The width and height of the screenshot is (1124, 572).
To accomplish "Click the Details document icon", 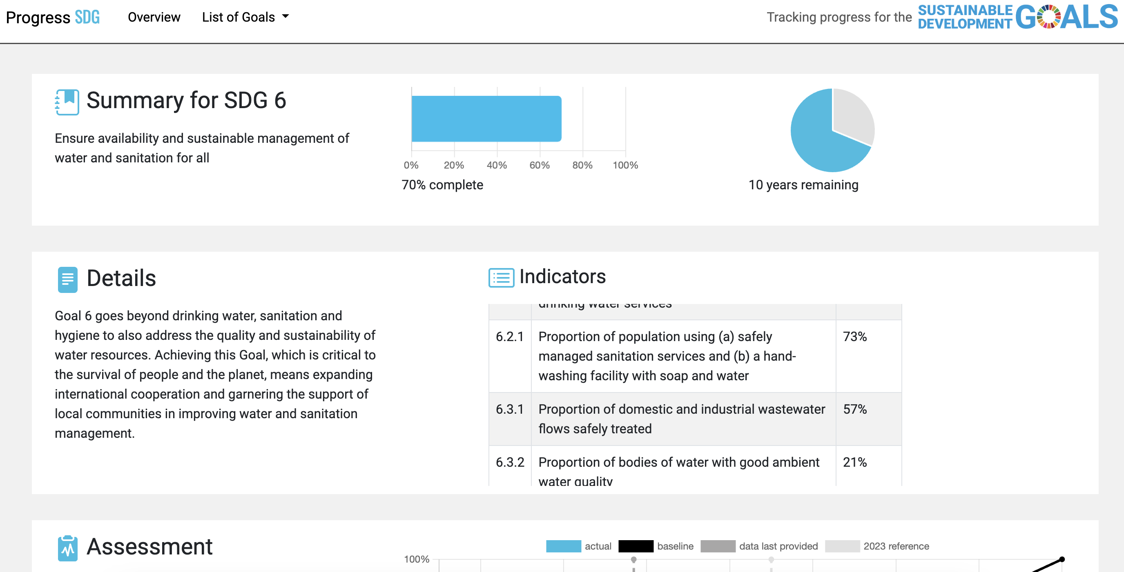I will [x=68, y=279].
